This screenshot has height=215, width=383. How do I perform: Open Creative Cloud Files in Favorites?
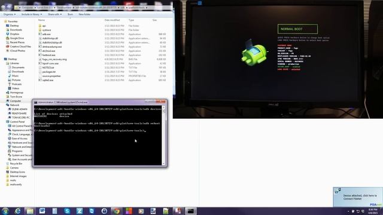click(20, 47)
